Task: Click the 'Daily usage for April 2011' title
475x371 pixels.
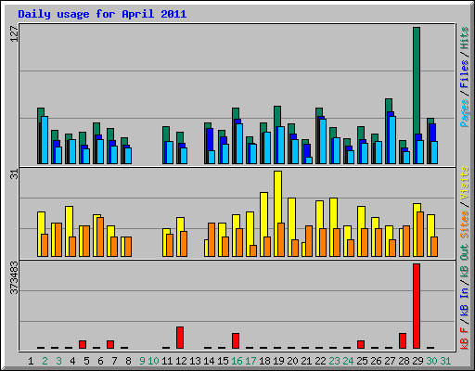Action: [x=102, y=14]
